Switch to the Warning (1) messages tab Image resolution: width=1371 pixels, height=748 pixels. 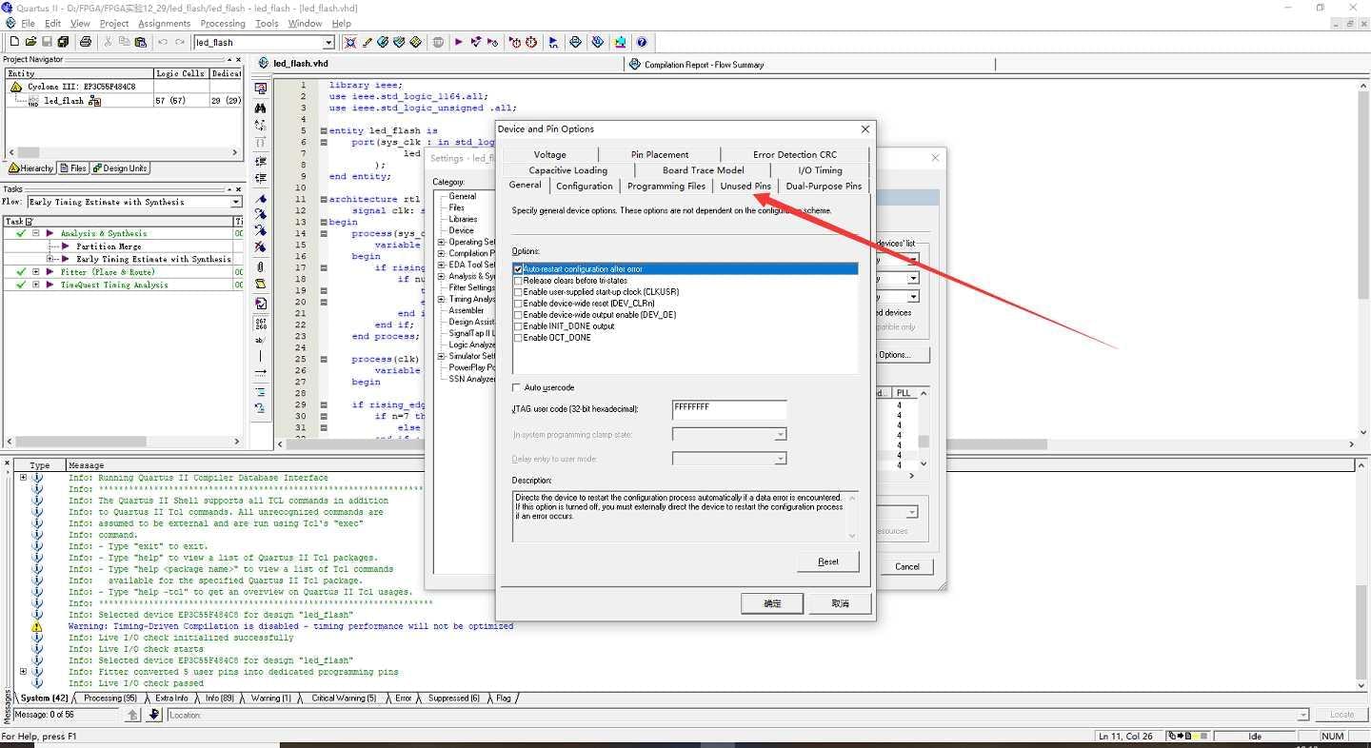(271, 698)
